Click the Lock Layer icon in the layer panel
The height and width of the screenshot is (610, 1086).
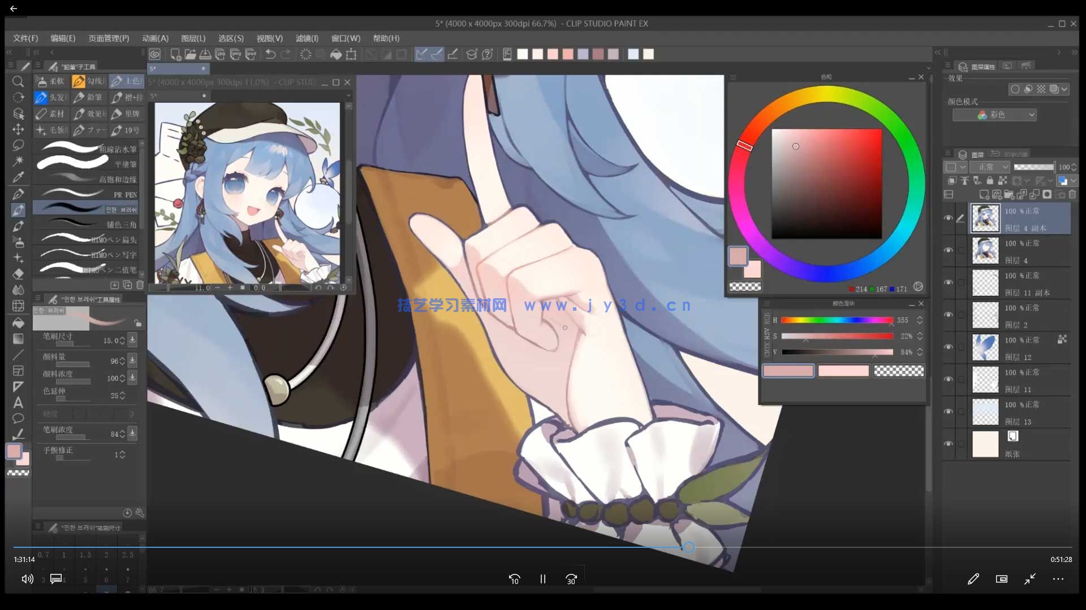pyautogui.click(x=990, y=181)
